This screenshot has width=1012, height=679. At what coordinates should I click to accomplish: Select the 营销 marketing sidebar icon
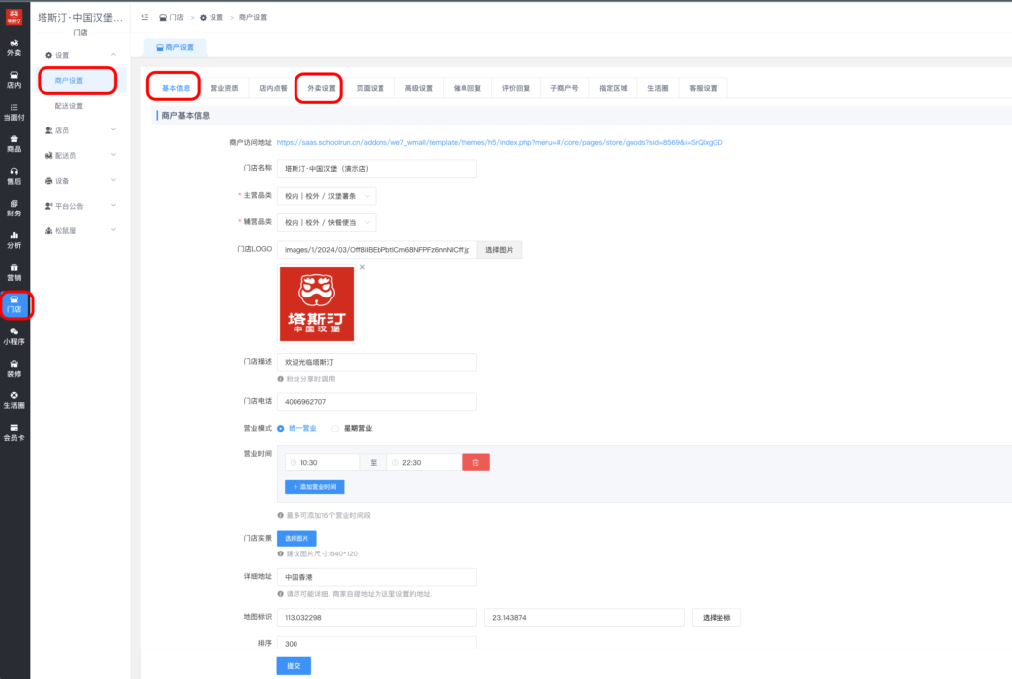pyautogui.click(x=14, y=272)
